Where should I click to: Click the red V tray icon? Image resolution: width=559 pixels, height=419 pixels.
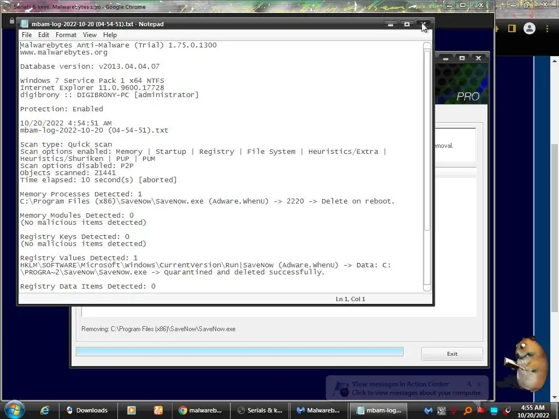(x=454, y=410)
